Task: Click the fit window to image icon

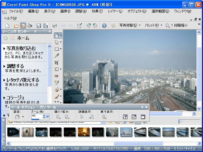Action: click(x=125, y=117)
